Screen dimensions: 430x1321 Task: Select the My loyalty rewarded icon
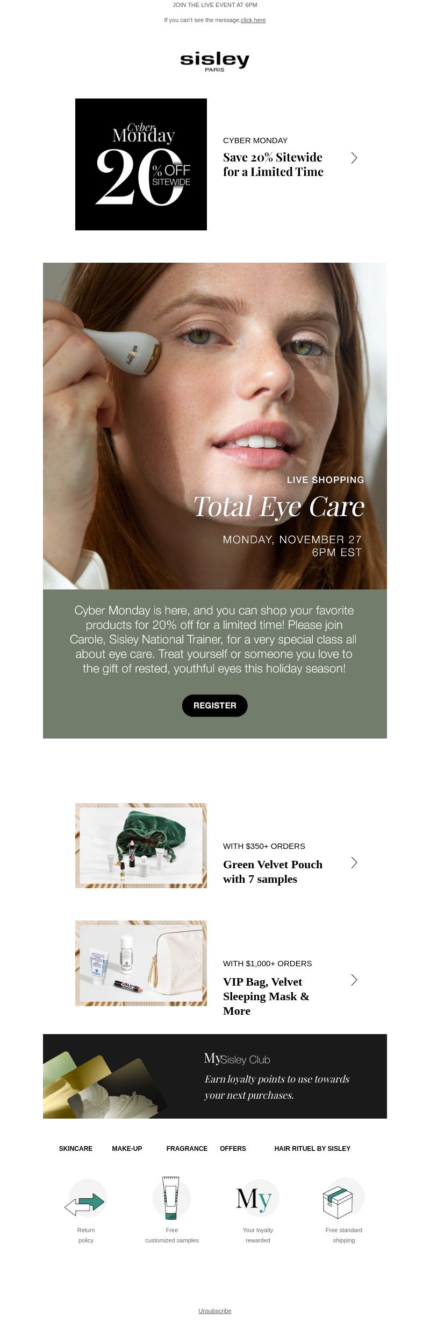[x=258, y=1198]
